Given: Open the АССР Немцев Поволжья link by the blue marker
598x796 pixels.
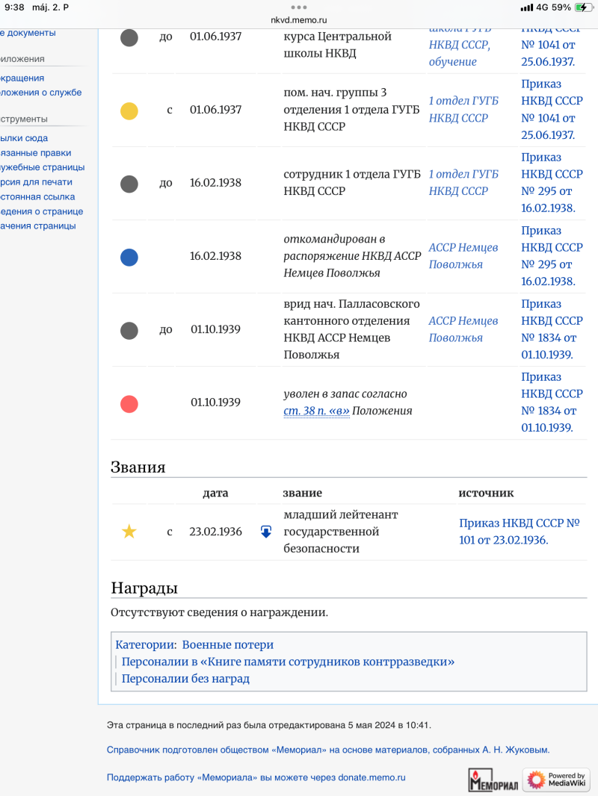Looking at the screenshot, I should point(463,256).
